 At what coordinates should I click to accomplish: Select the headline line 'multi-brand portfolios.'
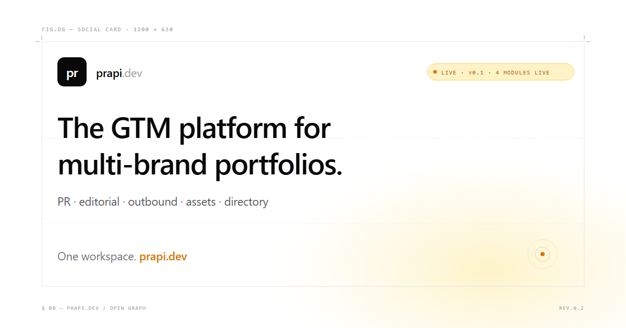coord(200,165)
